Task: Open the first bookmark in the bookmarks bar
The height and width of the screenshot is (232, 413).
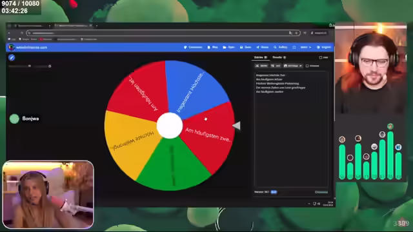Action: (12, 39)
